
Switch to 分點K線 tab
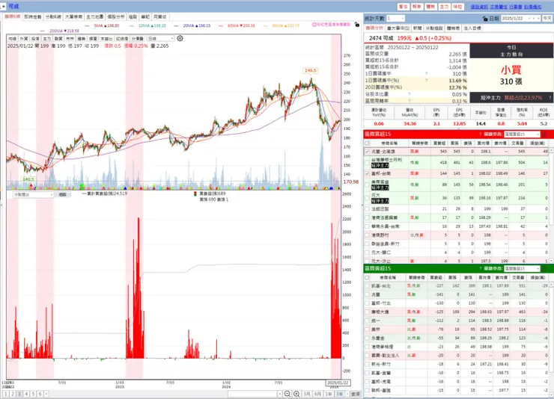click(x=53, y=16)
